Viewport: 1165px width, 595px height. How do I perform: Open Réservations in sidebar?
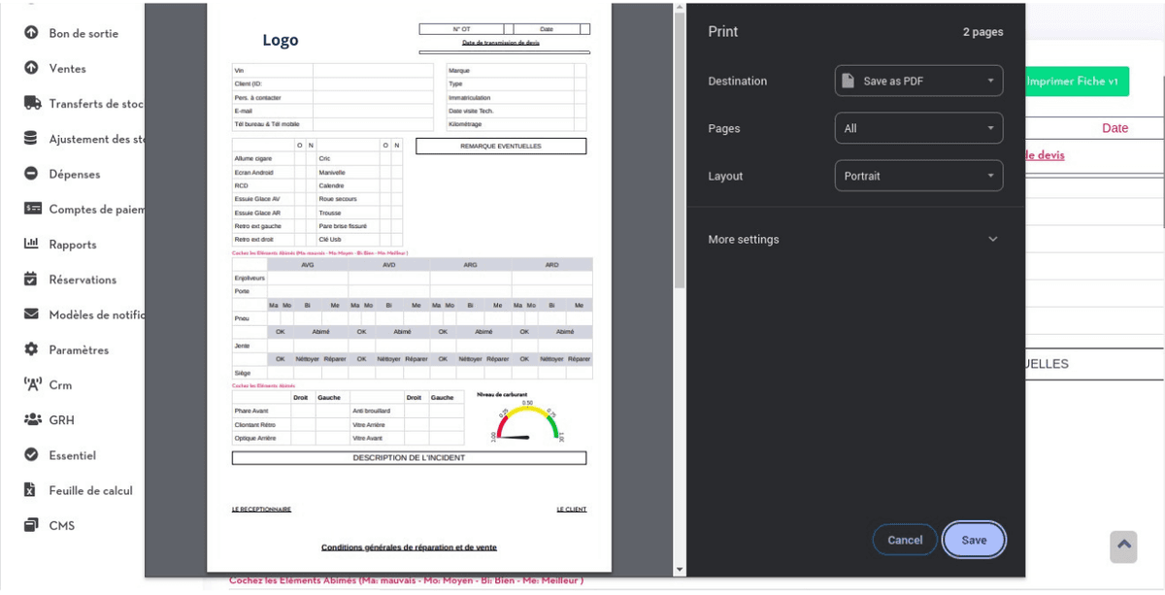tap(83, 280)
